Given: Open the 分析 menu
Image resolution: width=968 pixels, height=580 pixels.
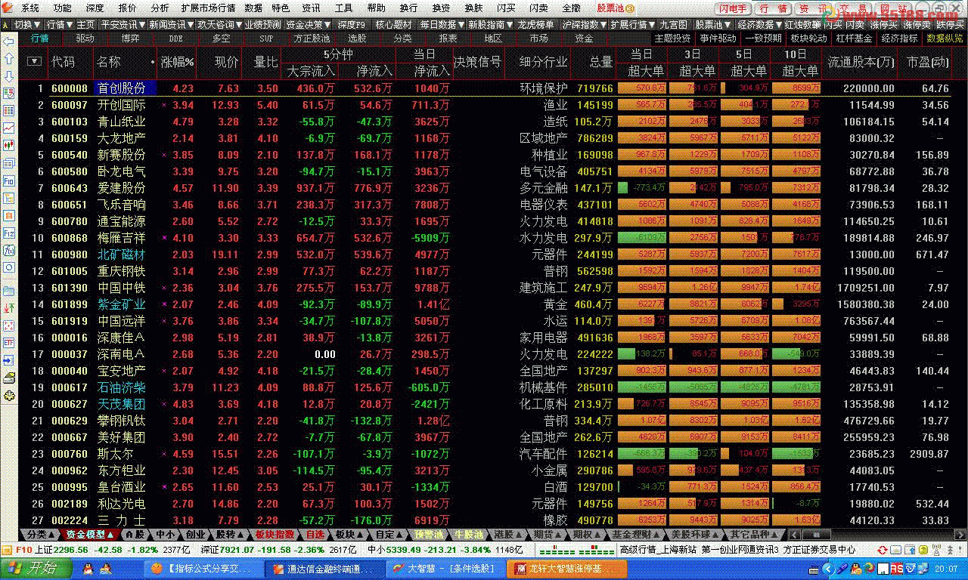Looking at the screenshot, I should tap(160, 8).
